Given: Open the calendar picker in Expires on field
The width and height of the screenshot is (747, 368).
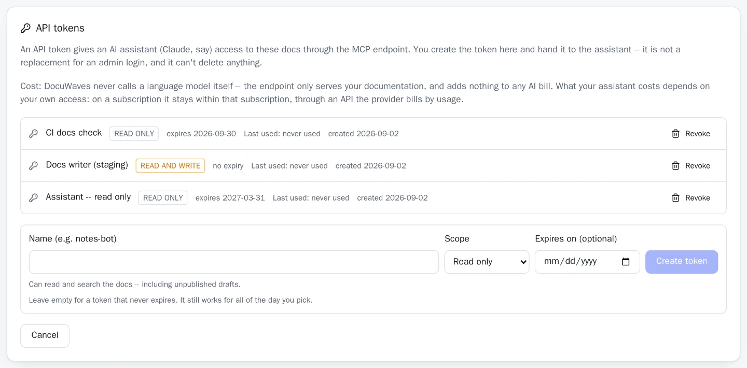Looking at the screenshot, I should point(626,262).
